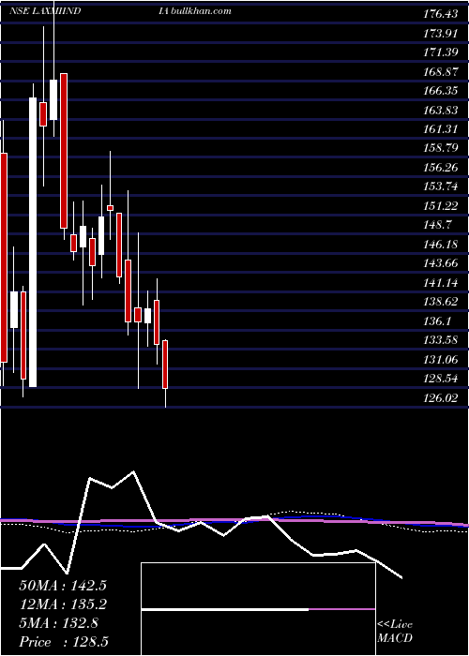
Task: Click the 176.43 price axis label
Action: pyautogui.click(x=440, y=14)
